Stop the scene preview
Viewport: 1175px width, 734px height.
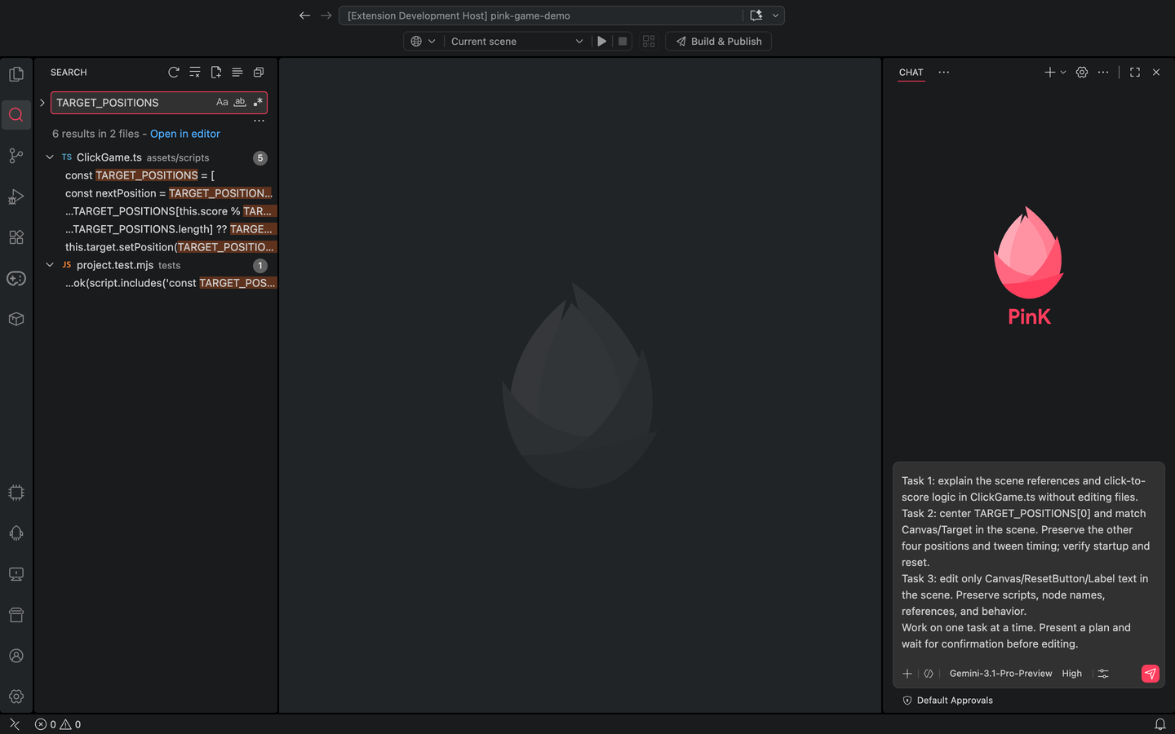623,42
